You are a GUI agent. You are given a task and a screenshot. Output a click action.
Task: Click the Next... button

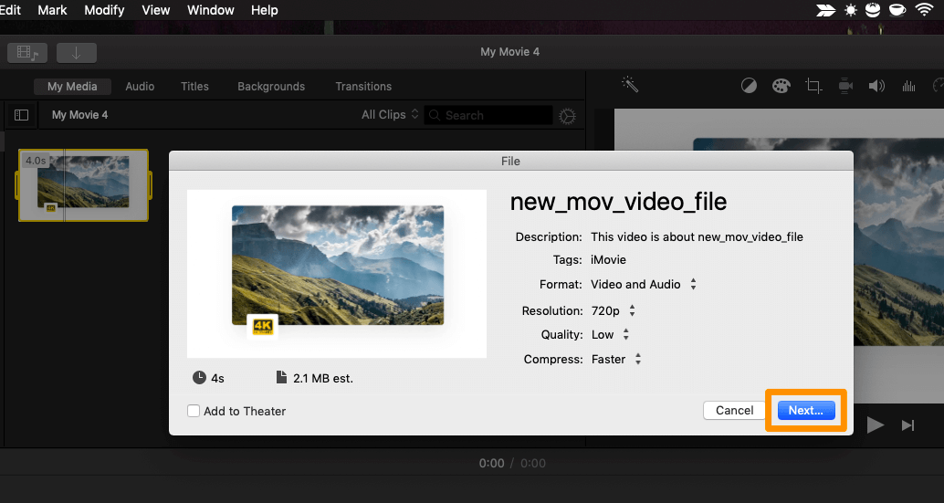[805, 411]
